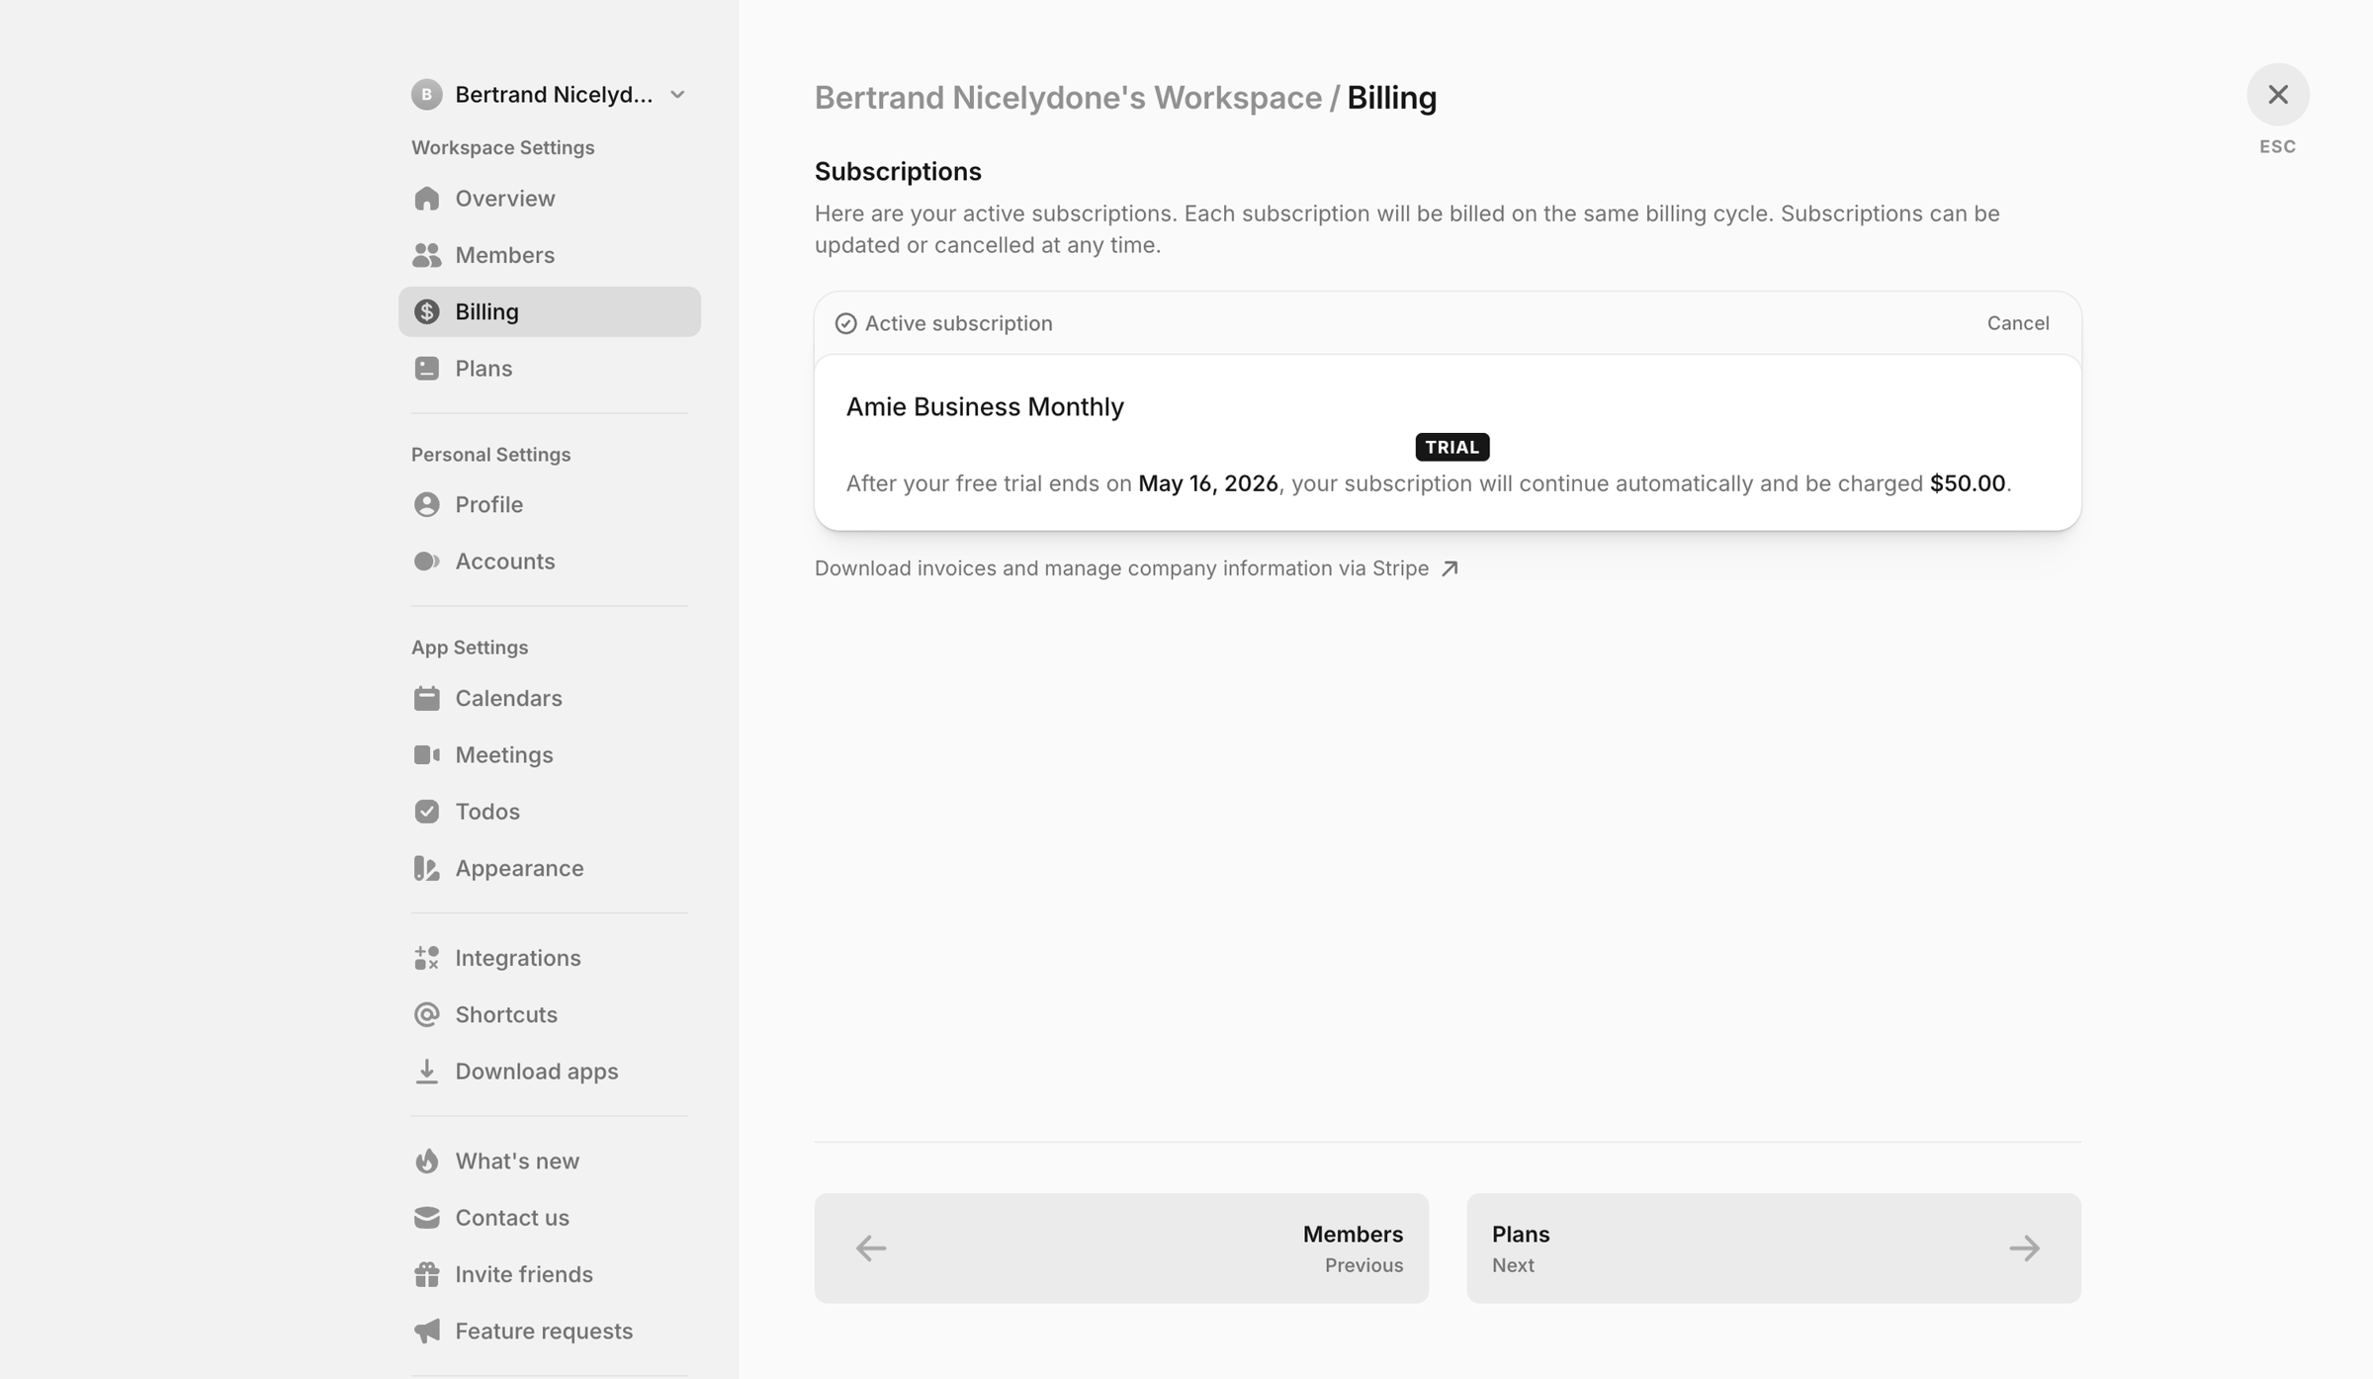The height and width of the screenshot is (1379, 2373).
Task: Open Invite friends
Action: click(x=549, y=1274)
